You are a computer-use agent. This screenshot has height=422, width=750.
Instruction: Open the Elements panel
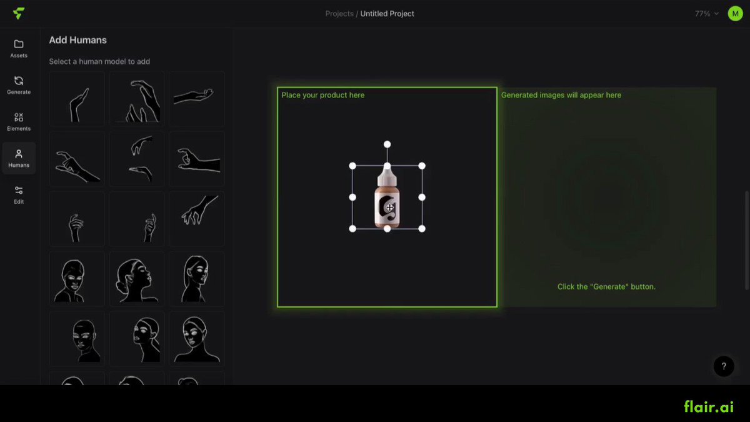(x=19, y=122)
